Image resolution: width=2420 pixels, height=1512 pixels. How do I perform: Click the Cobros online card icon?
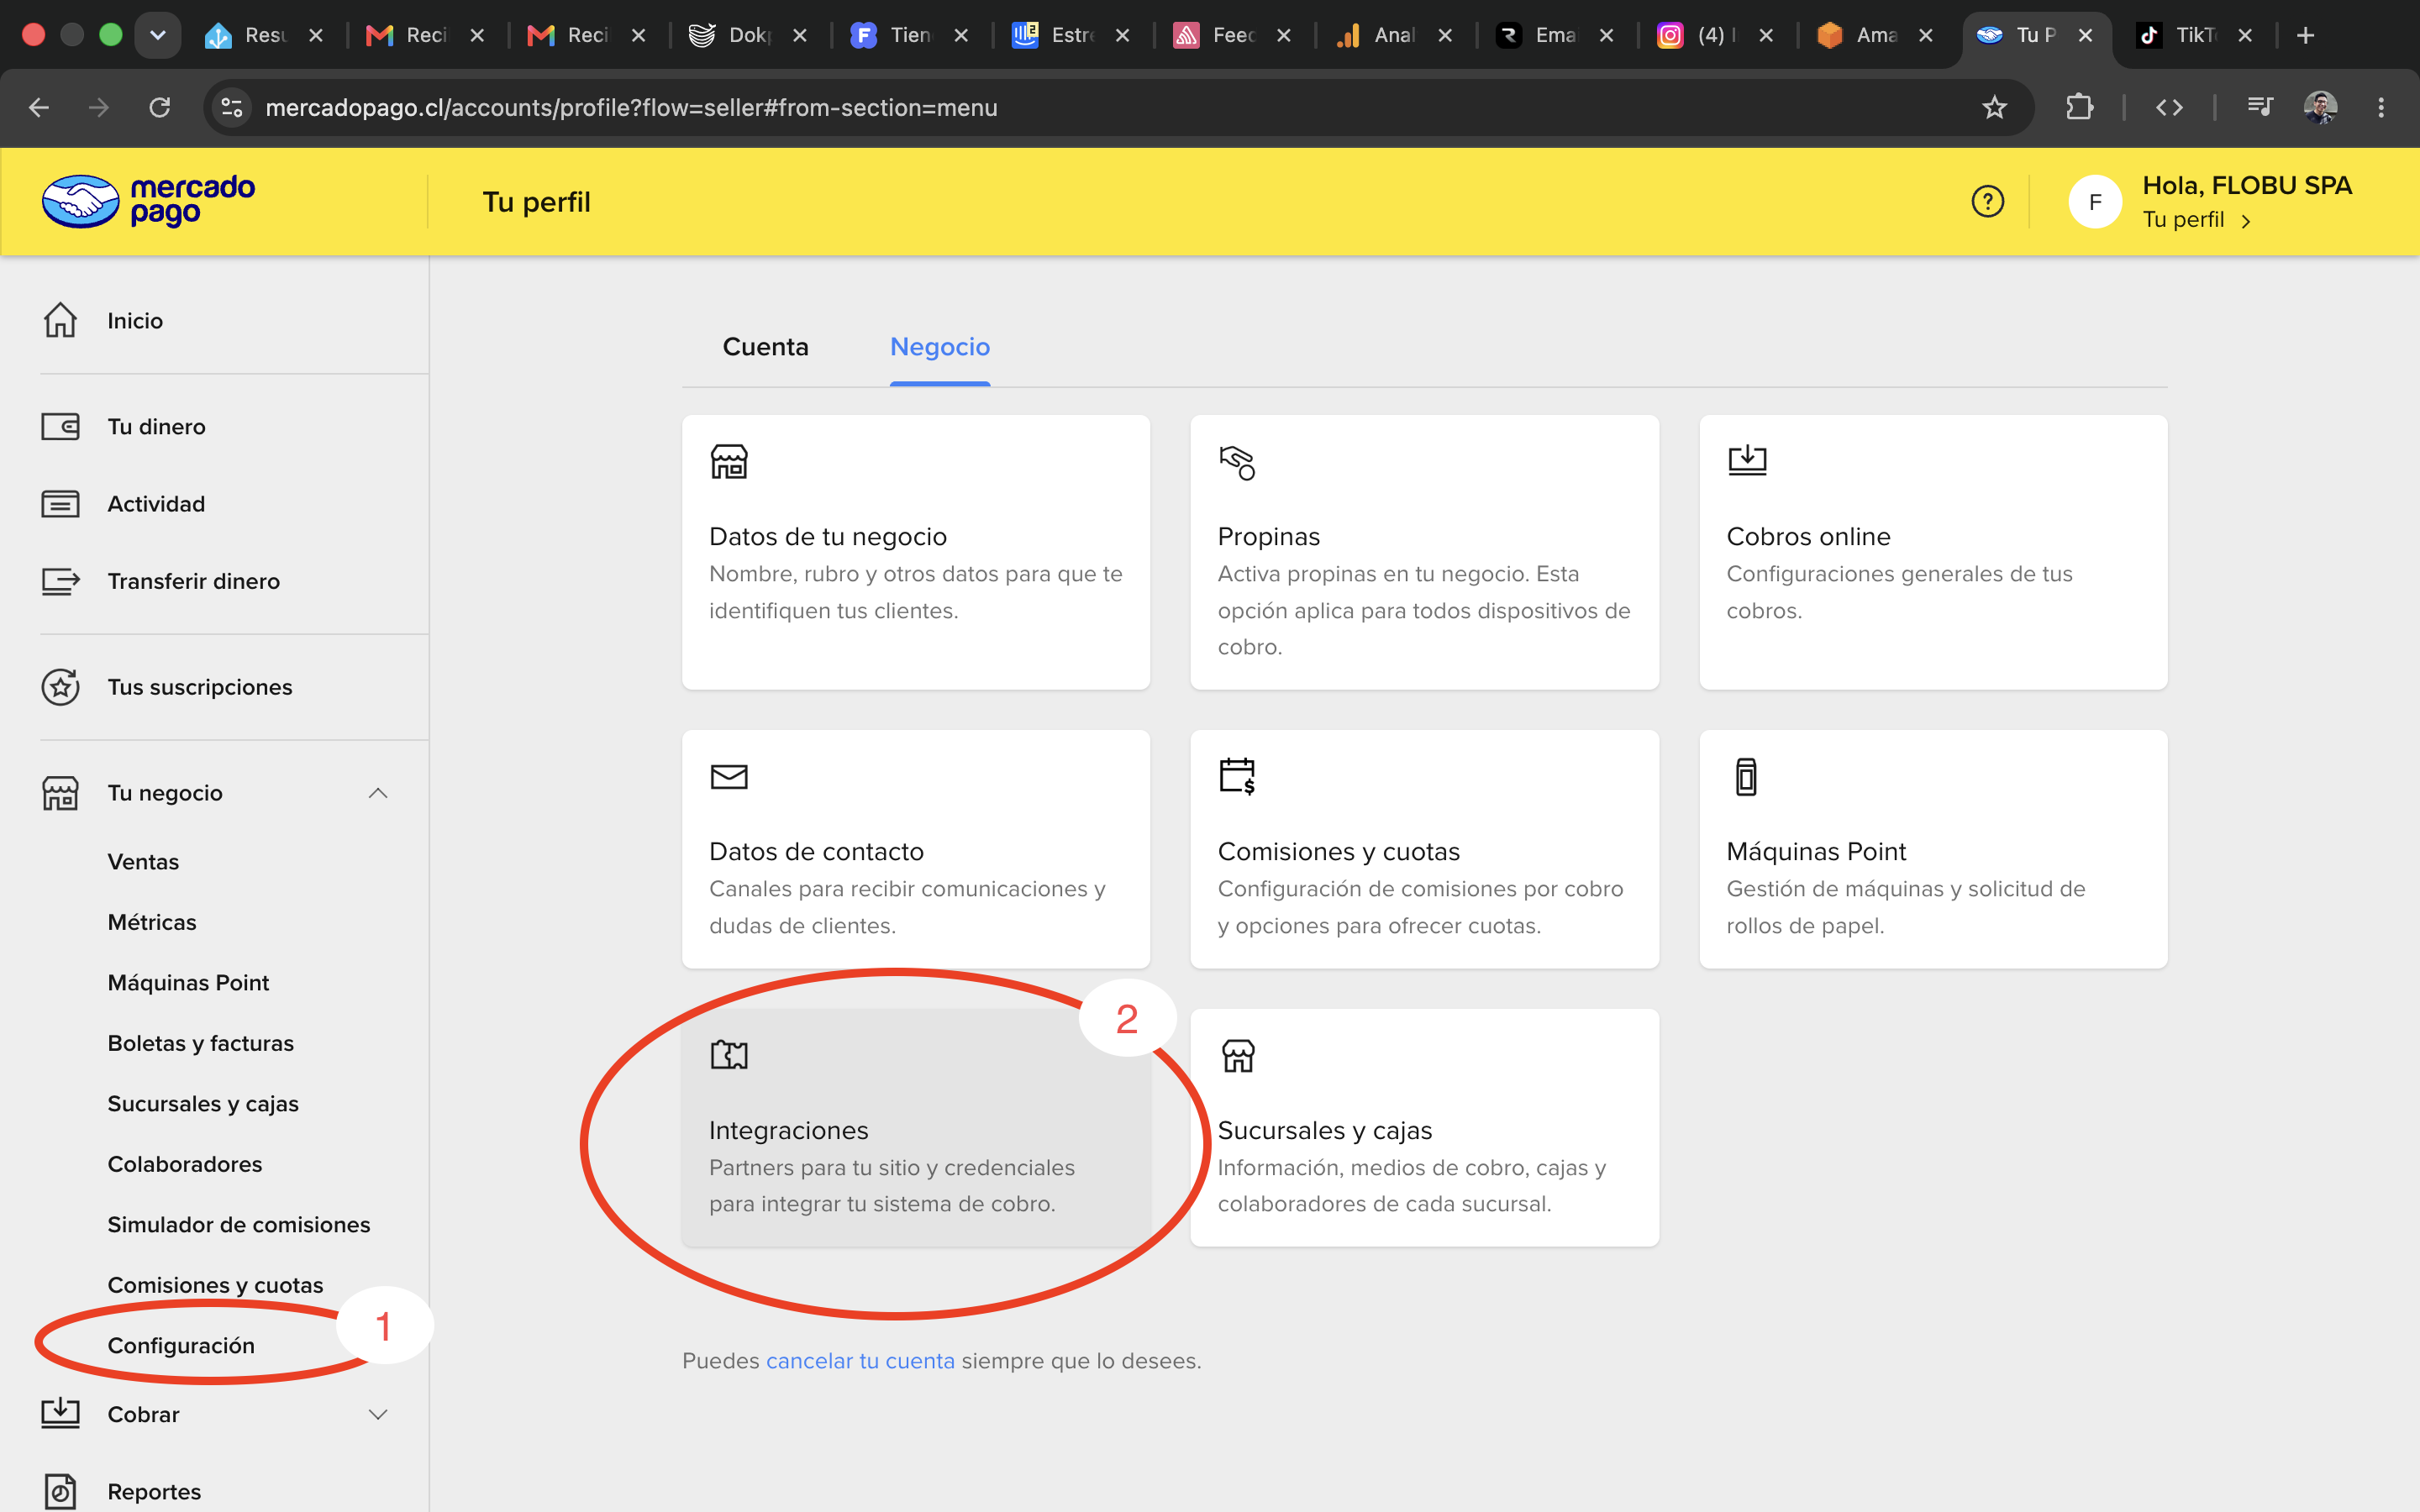1747,460
